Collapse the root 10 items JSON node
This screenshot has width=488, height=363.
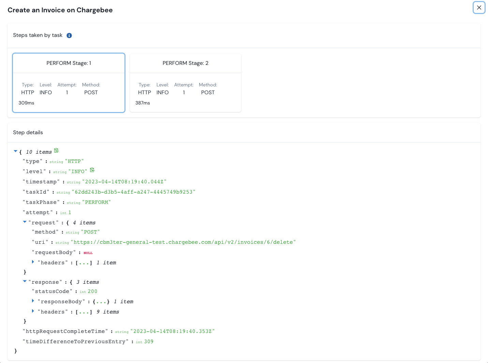tap(15, 151)
